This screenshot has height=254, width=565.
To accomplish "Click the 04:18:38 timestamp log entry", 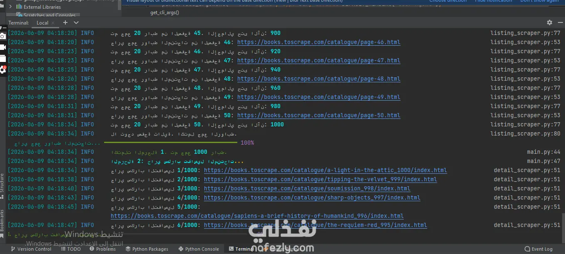I will point(42,179).
